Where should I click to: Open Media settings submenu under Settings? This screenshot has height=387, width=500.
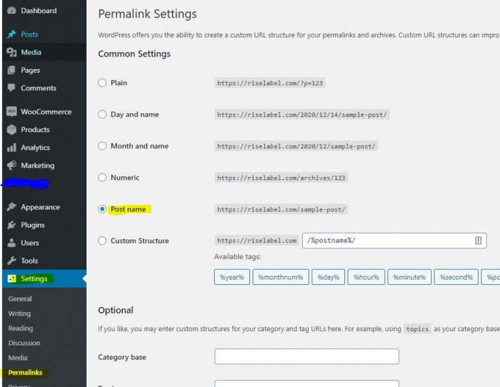18,358
